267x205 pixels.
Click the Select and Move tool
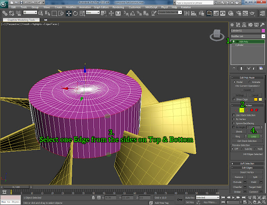(x=69, y=13)
